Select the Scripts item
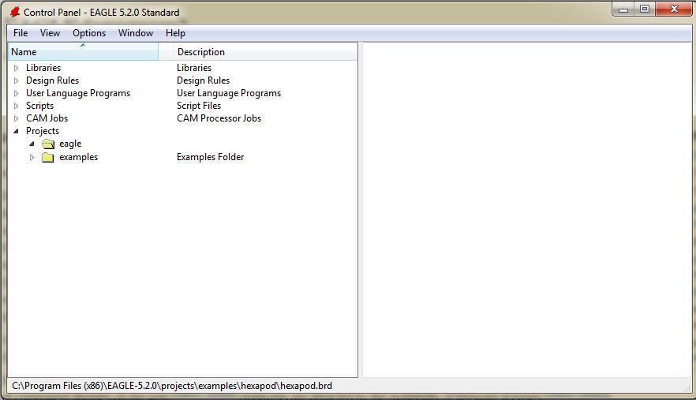The width and height of the screenshot is (696, 400). pyautogui.click(x=39, y=106)
